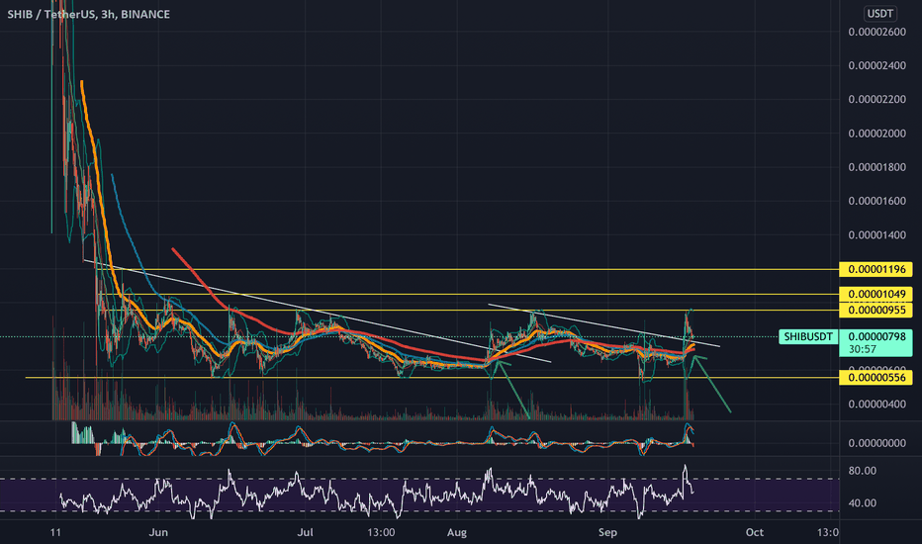Click the Sep date label

tap(607, 532)
